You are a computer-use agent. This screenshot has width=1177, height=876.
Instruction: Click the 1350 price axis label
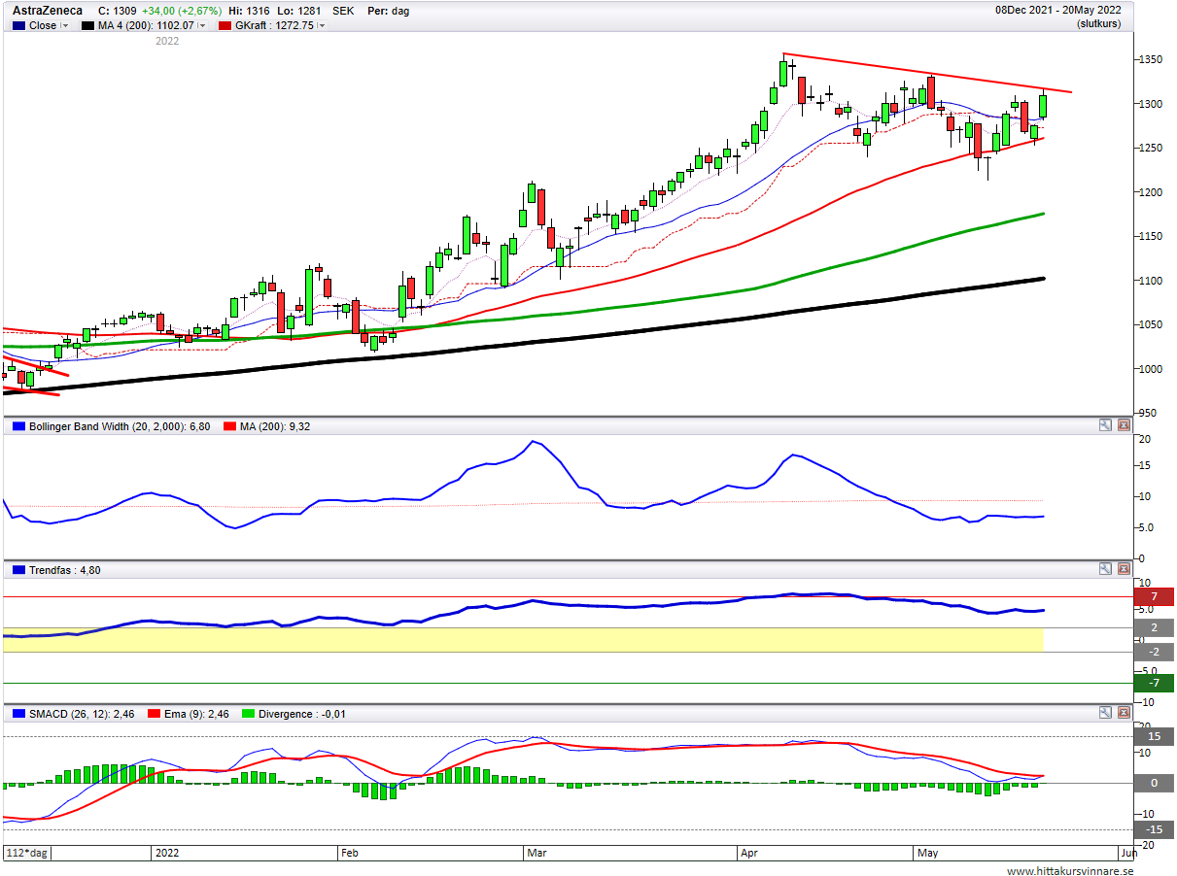tap(1151, 60)
